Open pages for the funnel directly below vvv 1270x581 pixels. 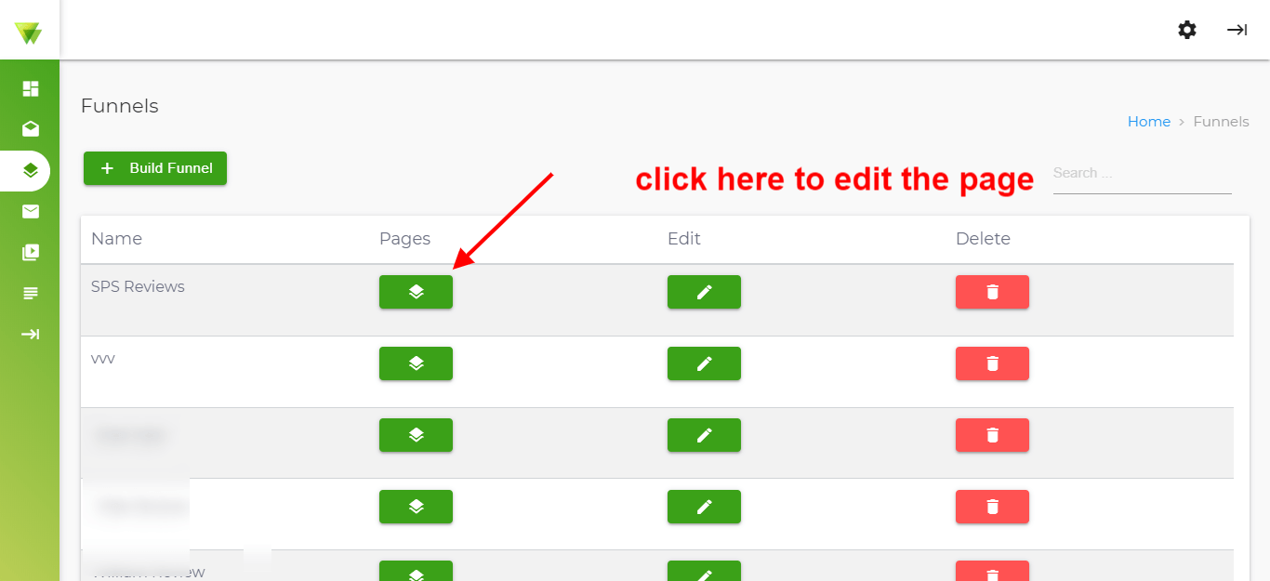416,435
